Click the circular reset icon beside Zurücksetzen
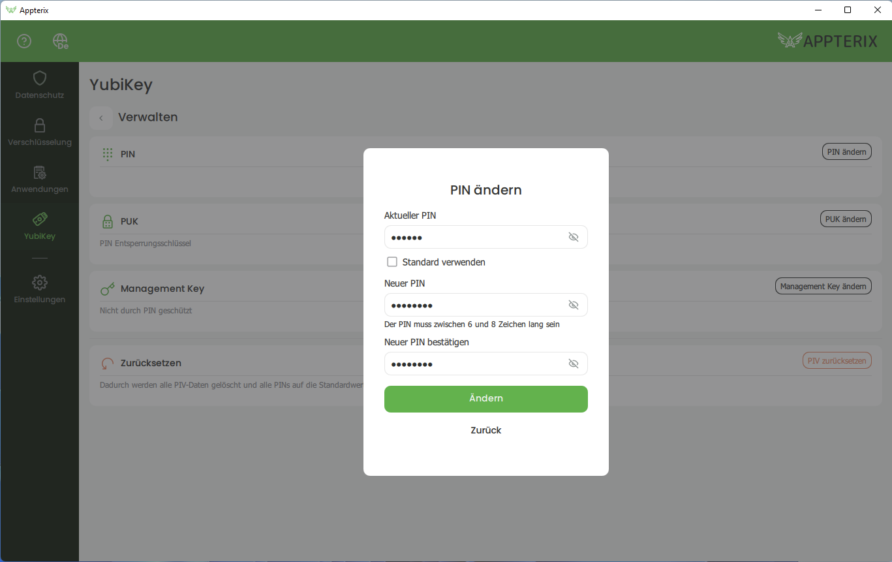Screen dimensions: 892x562 106,362
